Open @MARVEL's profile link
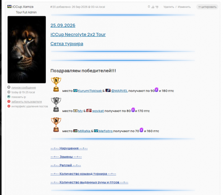 [120, 91]
